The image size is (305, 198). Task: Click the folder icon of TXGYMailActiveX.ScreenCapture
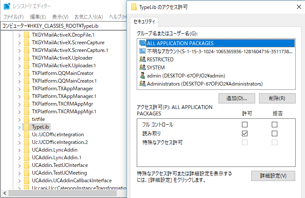click(27, 43)
